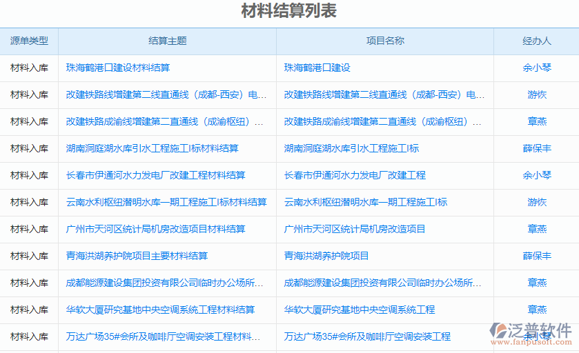Click 材料入库 cell in 万达广场35# row
Image resolution: width=579 pixels, height=353 pixels.
pyautogui.click(x=29, y=336)
